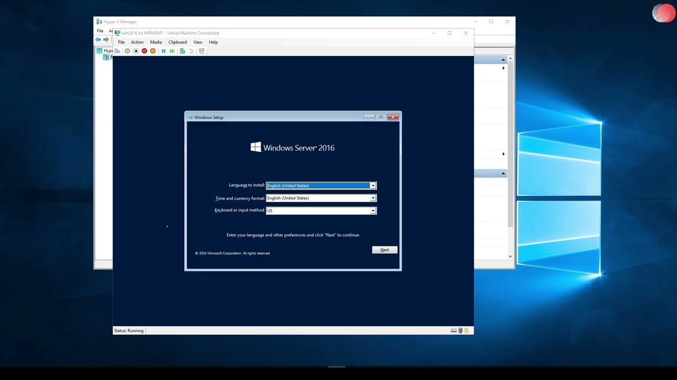Image resolution: width=677 pixels, height=380 pixels.
Task: Click the Hyper-V Manager title bar icon
Action: point(99,22)
